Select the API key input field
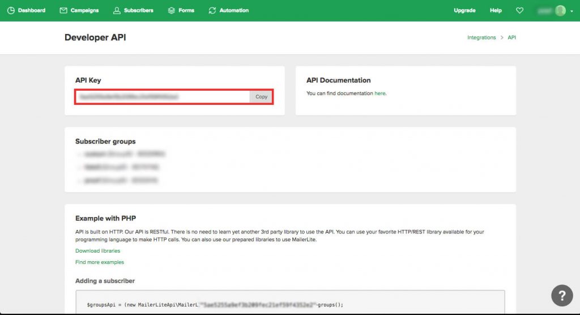The height and width of the screenshot is (315, 580). click(x=163, y=97)
